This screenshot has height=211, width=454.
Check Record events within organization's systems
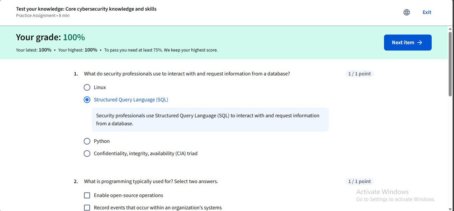[87, 208]
